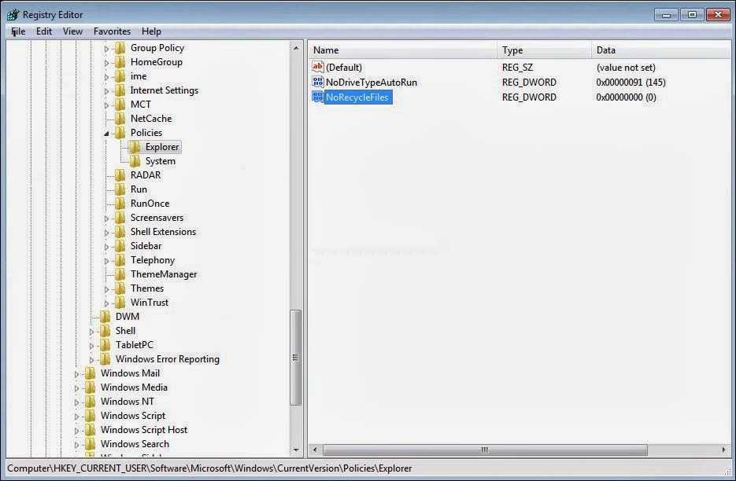This screenshot has width=736, height=481.
Task: Click the System folder icon under Policies
Action: click(135, 161)
